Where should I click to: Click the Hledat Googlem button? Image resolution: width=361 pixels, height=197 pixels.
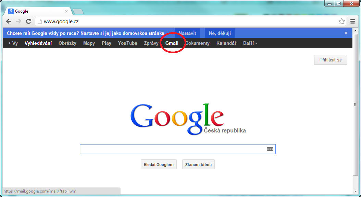159,165
